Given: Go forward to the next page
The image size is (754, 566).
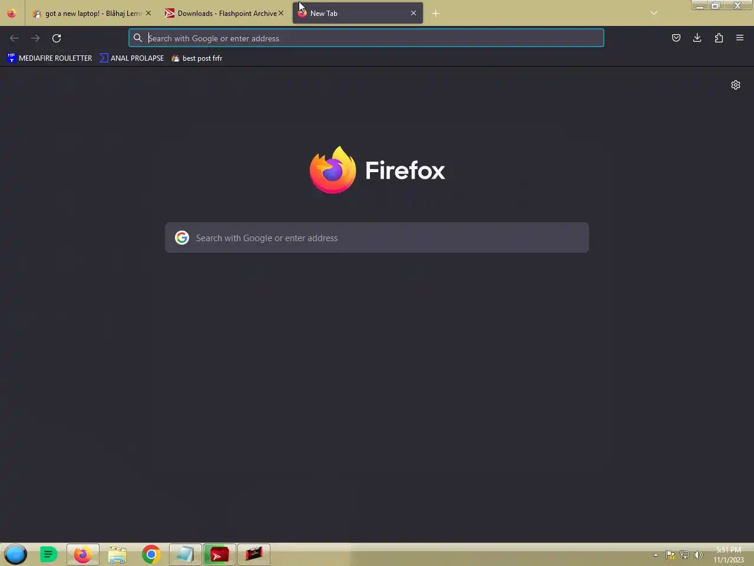Looking at the screenshot, I should pos(35,38).
